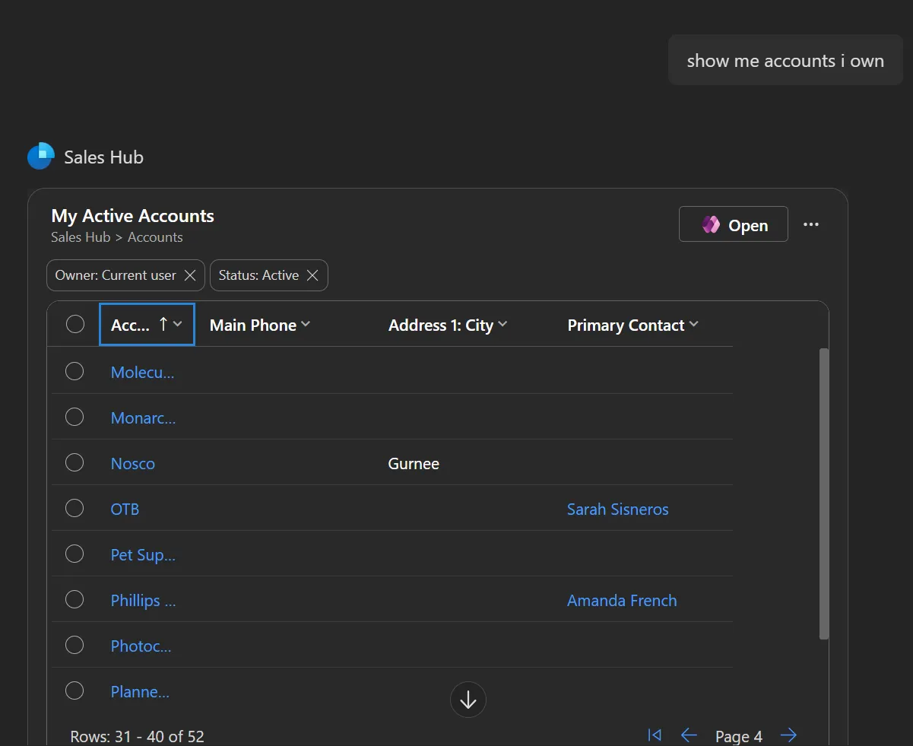The height and width of the screenshot is (746, 913).
Task: Open Sarah Sisneros contact link
Action: click(618, 510)
